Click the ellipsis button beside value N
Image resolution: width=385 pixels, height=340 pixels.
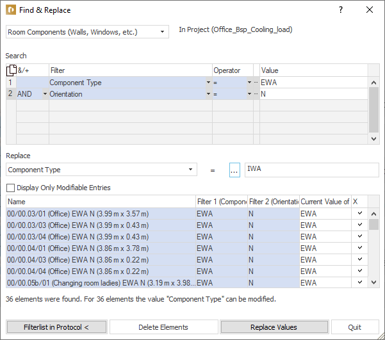click(256, 94)
